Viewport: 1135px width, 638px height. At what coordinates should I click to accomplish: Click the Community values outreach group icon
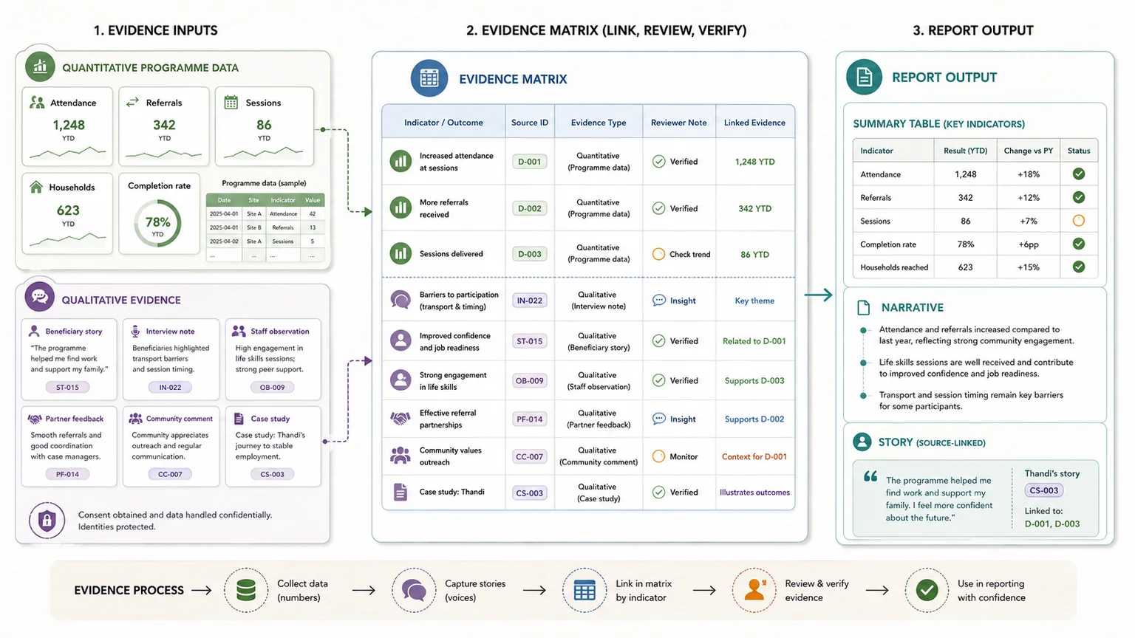pos(401,456)
